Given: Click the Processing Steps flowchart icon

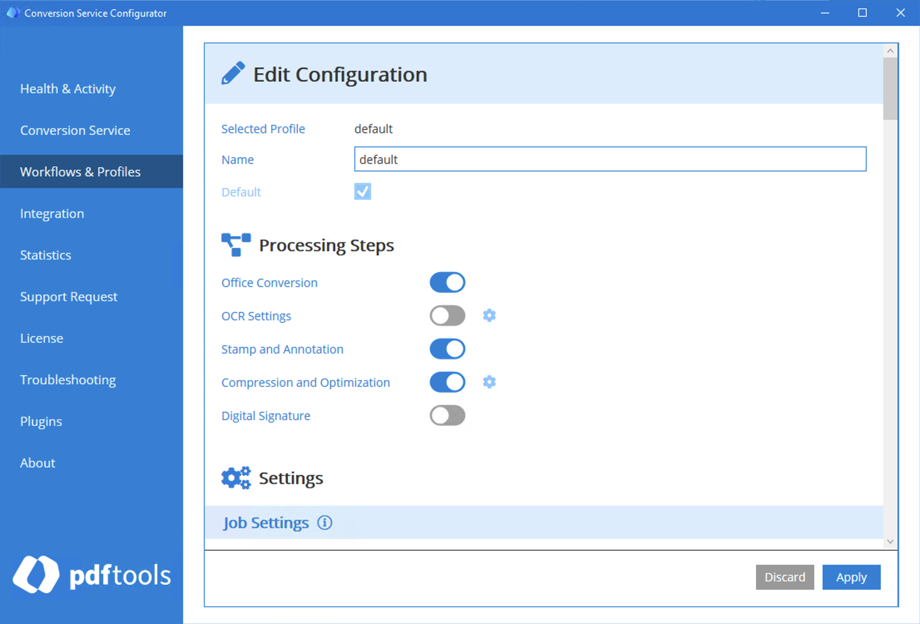Looking at the screenshot, I should tap(235, 245).
